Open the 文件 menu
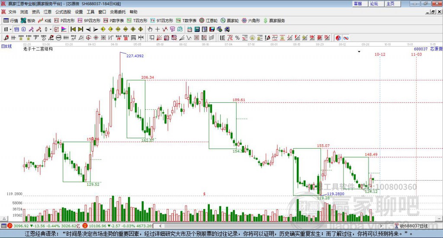This screenshot has width=443, height=238. [x=12, y=12]
